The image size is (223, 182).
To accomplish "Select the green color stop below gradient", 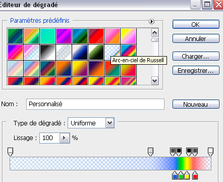I will click(181, 175).
